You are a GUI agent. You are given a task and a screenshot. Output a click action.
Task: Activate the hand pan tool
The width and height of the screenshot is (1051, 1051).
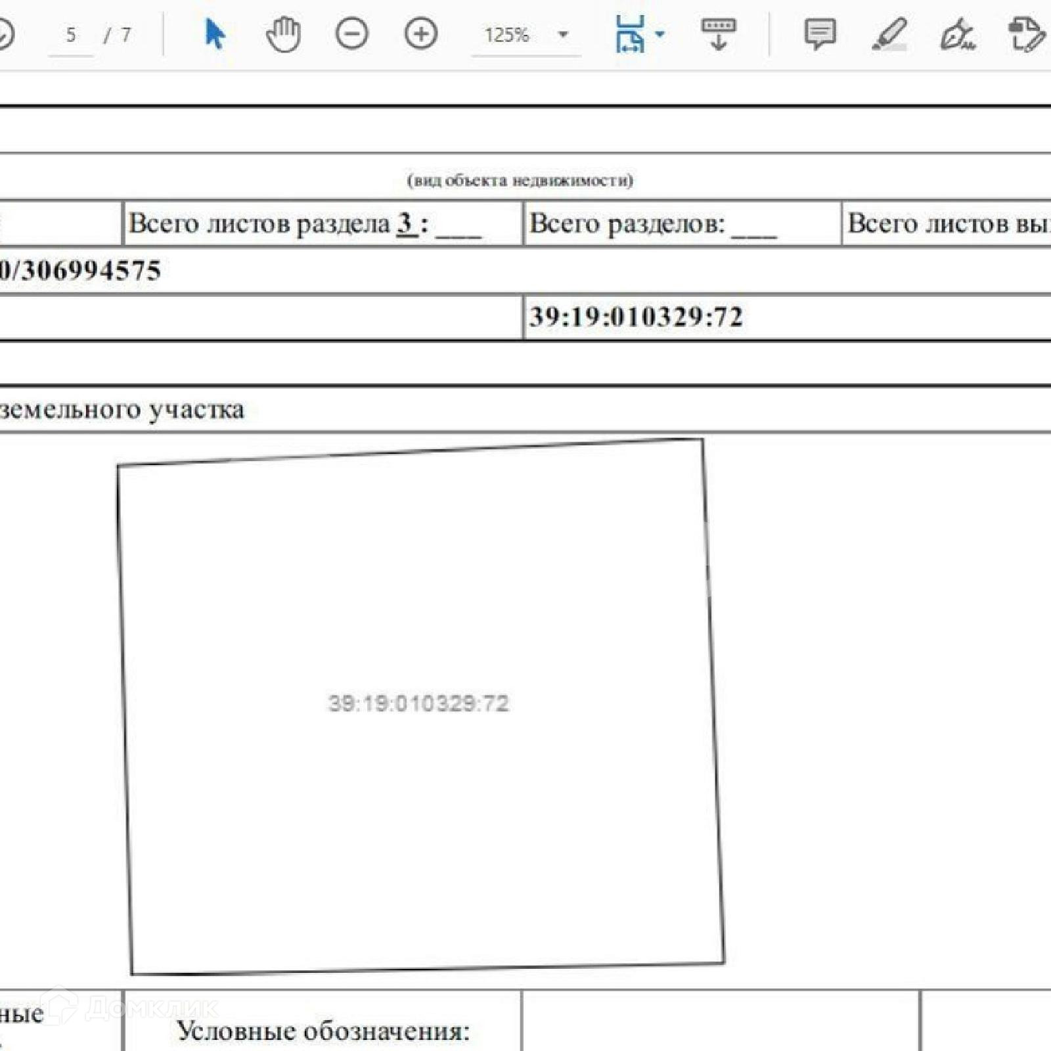(283, 34)
